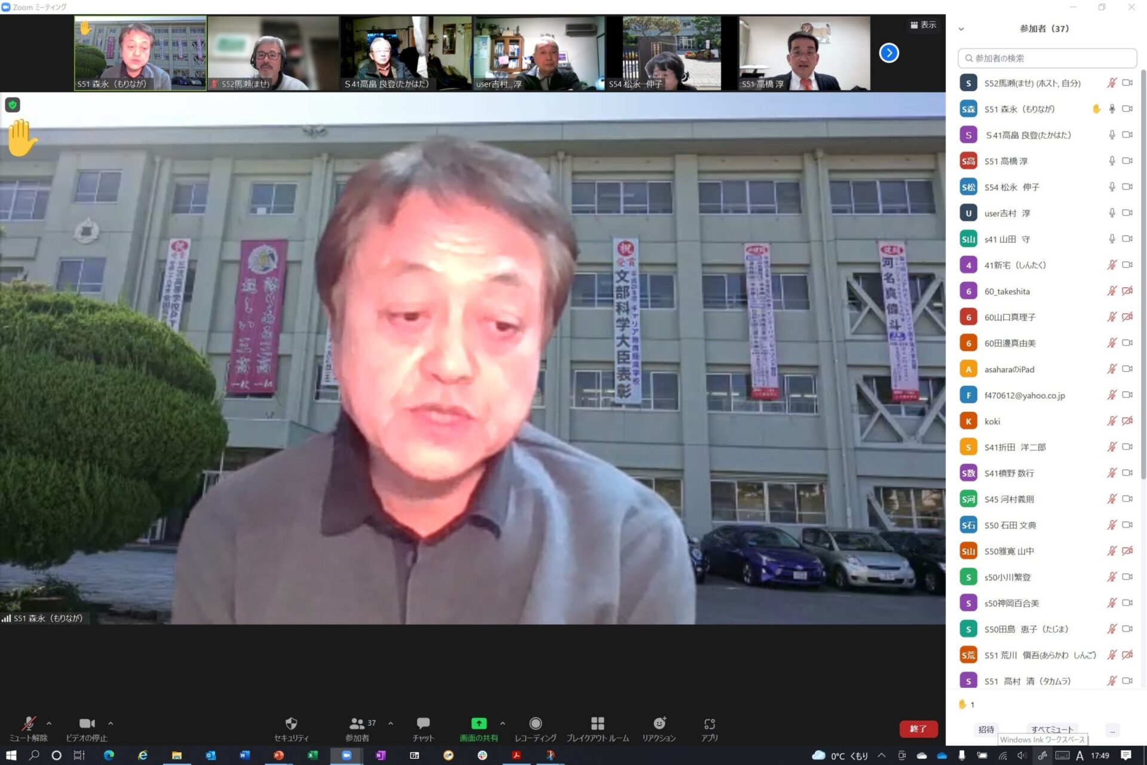Click in the 参加者の検索 search field
Image resolution: width=1147 pixels, height=765 pixels.
[1047, 58]
